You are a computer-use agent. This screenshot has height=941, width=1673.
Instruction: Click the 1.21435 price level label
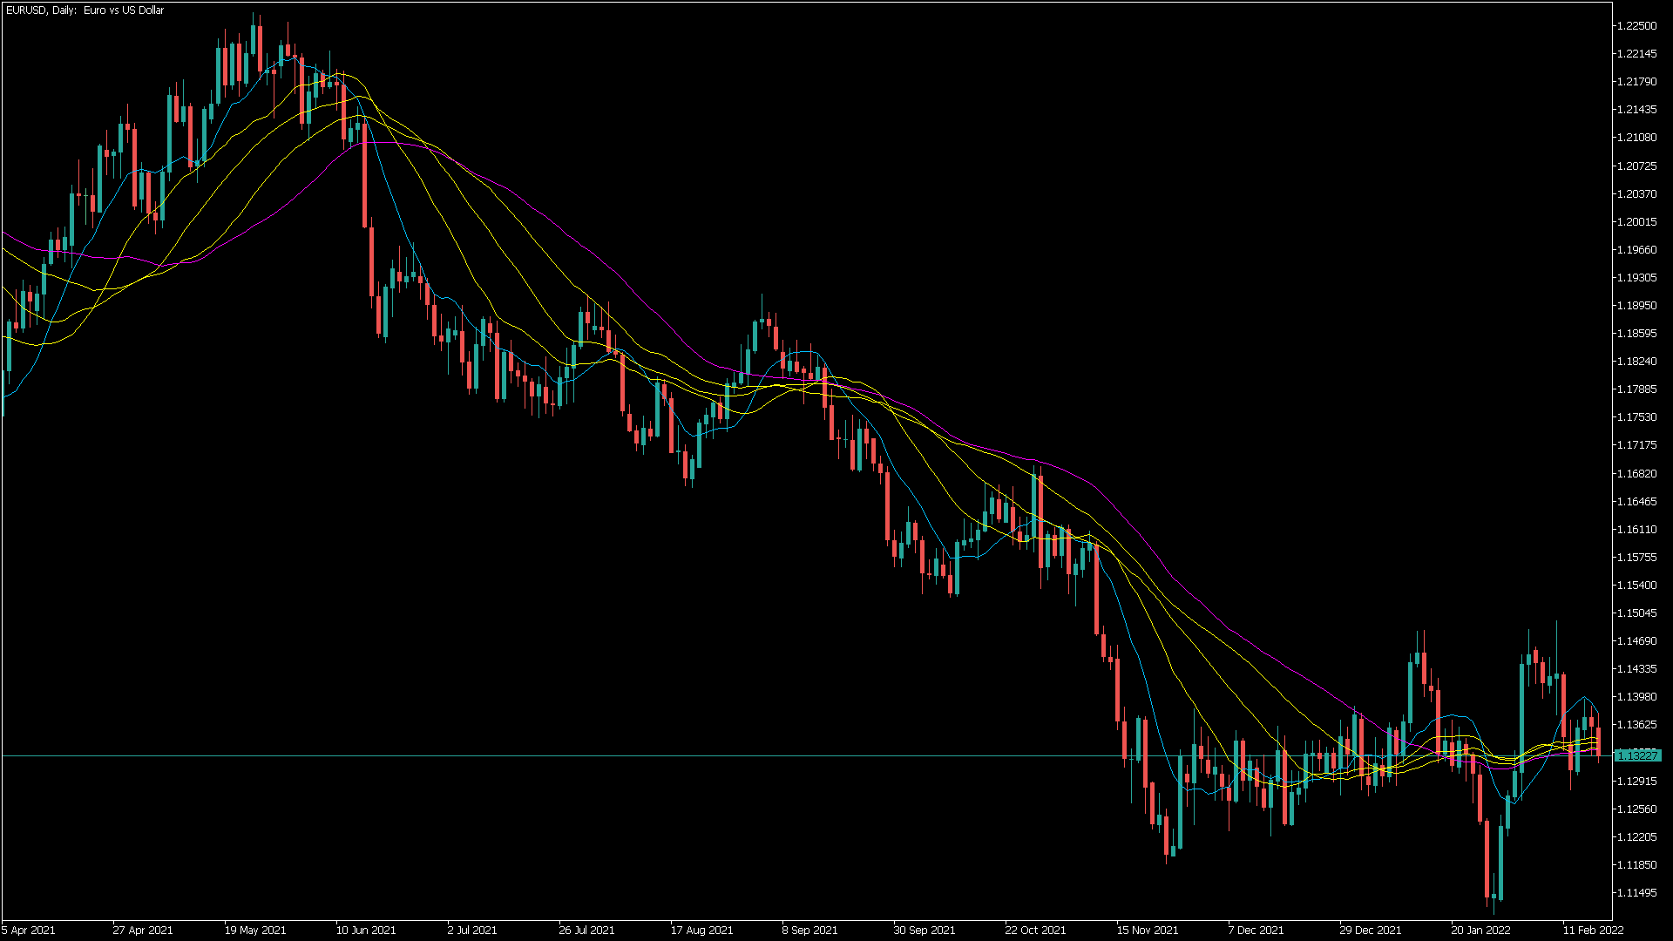(1636, 110)
